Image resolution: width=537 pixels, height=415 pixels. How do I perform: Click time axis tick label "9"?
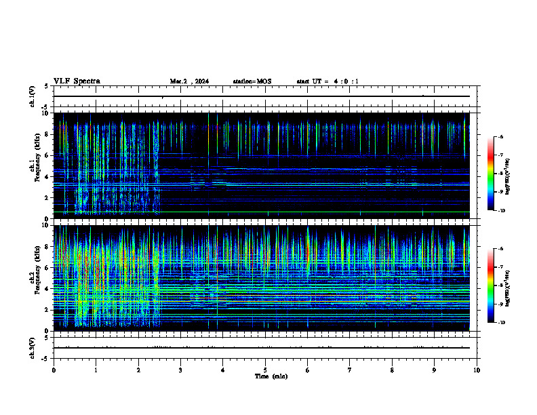[434, 370]
